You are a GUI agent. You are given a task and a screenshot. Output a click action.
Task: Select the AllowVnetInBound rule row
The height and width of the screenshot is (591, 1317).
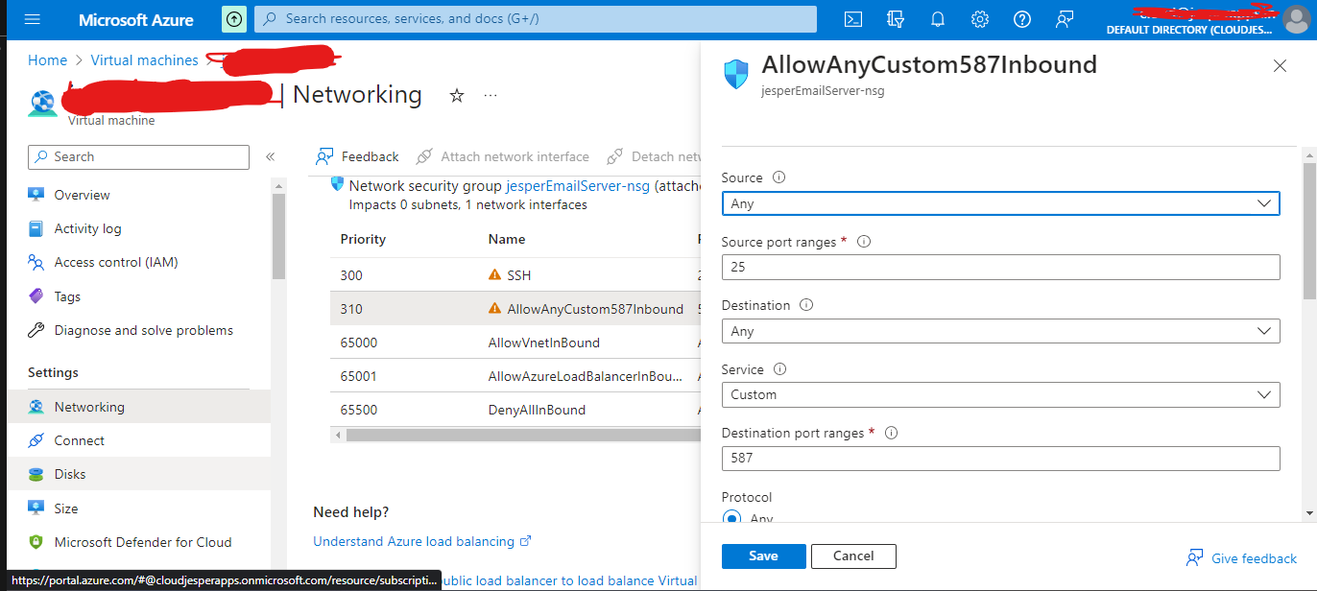(x=516, y=343)
